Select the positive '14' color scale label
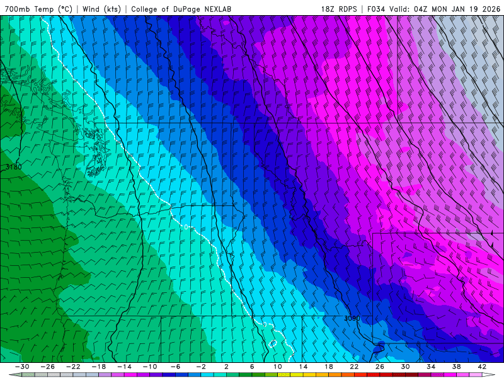Screen dimensions: 504x378 (x=303, y=367)
